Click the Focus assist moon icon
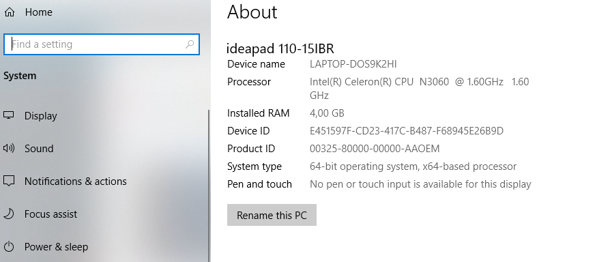This screenshot has width=597, height=262. pyautogui.click(x=9, y=214)
